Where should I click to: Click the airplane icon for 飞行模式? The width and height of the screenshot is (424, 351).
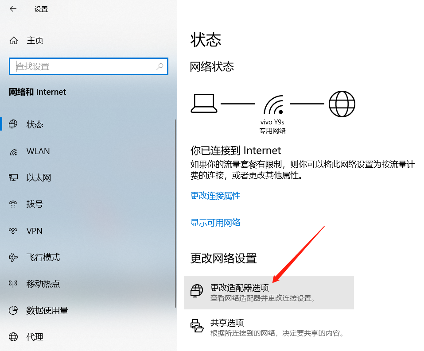(13, 257)
